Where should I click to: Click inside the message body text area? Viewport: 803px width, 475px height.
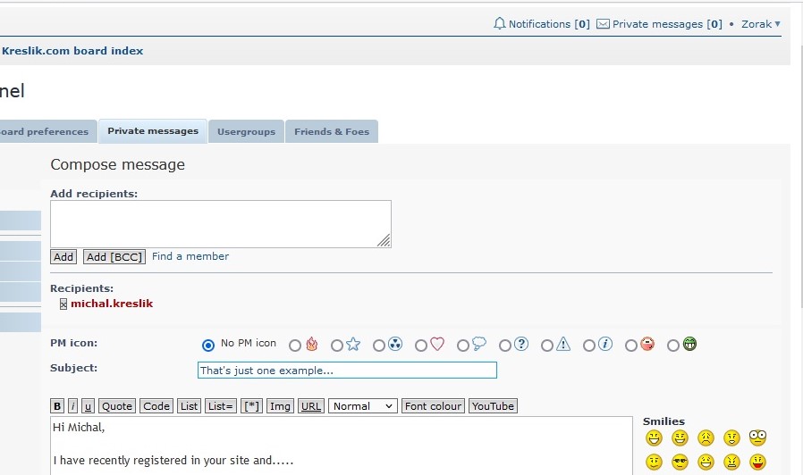pos(342,446)
